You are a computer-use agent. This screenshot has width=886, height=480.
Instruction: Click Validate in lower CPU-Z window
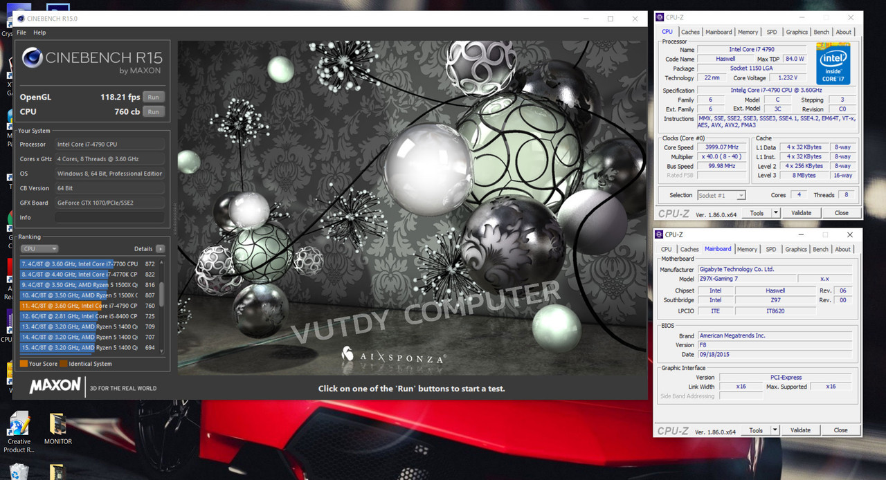coord(800,430)
